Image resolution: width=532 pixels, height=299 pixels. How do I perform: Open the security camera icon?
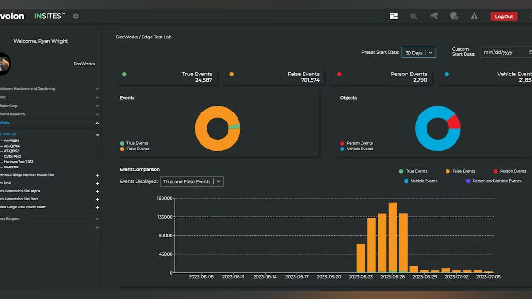[434, 16]
